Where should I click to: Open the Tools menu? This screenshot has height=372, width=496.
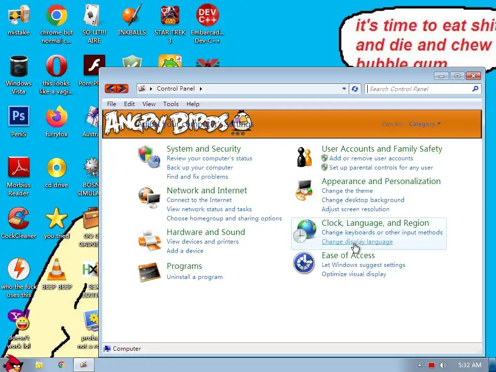[171, 104]
